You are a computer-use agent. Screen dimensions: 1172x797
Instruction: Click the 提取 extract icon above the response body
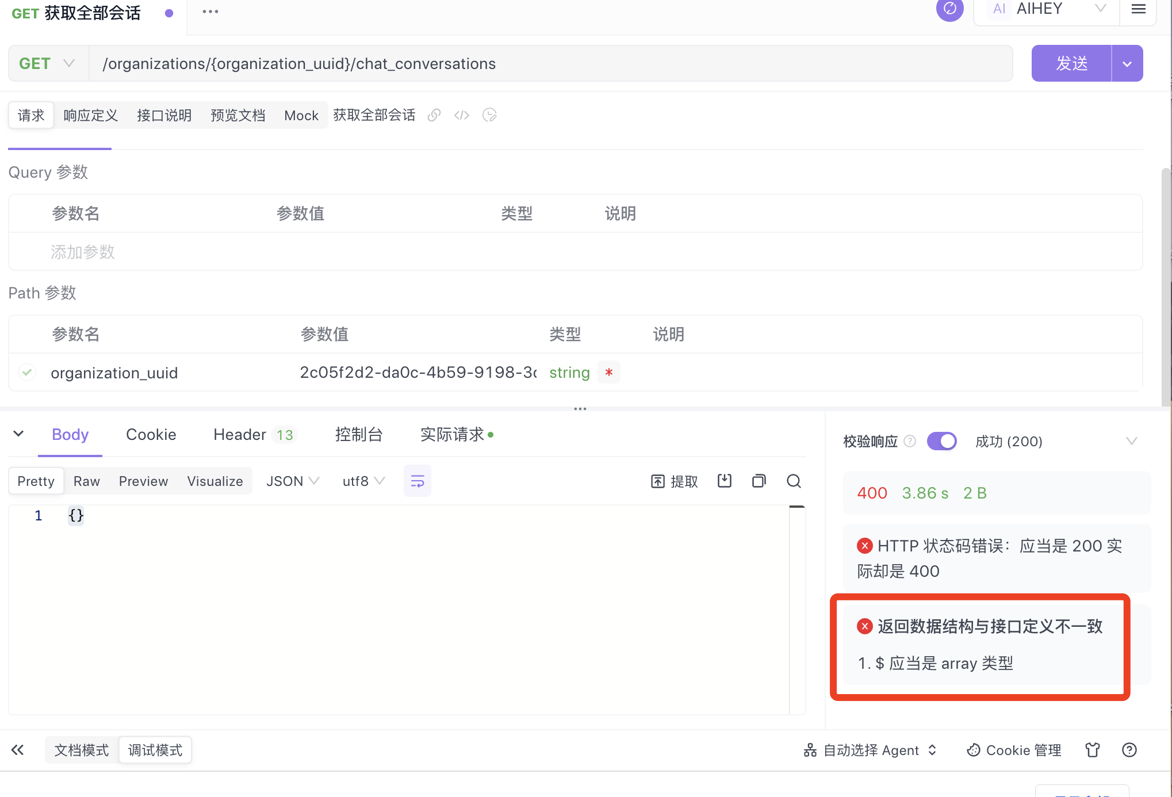tap(673, 481)
